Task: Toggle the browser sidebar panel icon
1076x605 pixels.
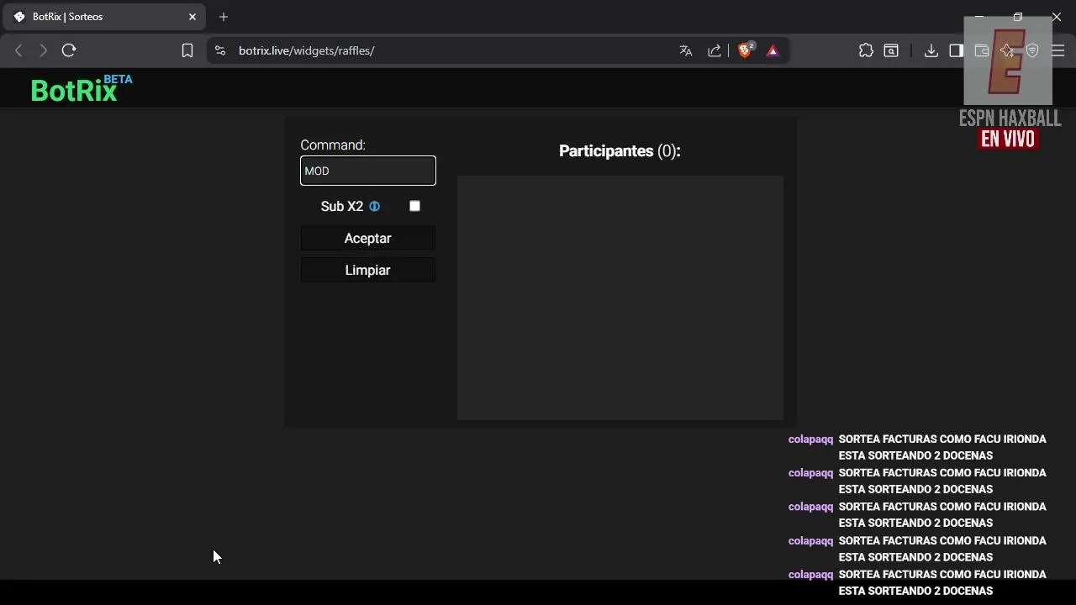Action: 956,50
